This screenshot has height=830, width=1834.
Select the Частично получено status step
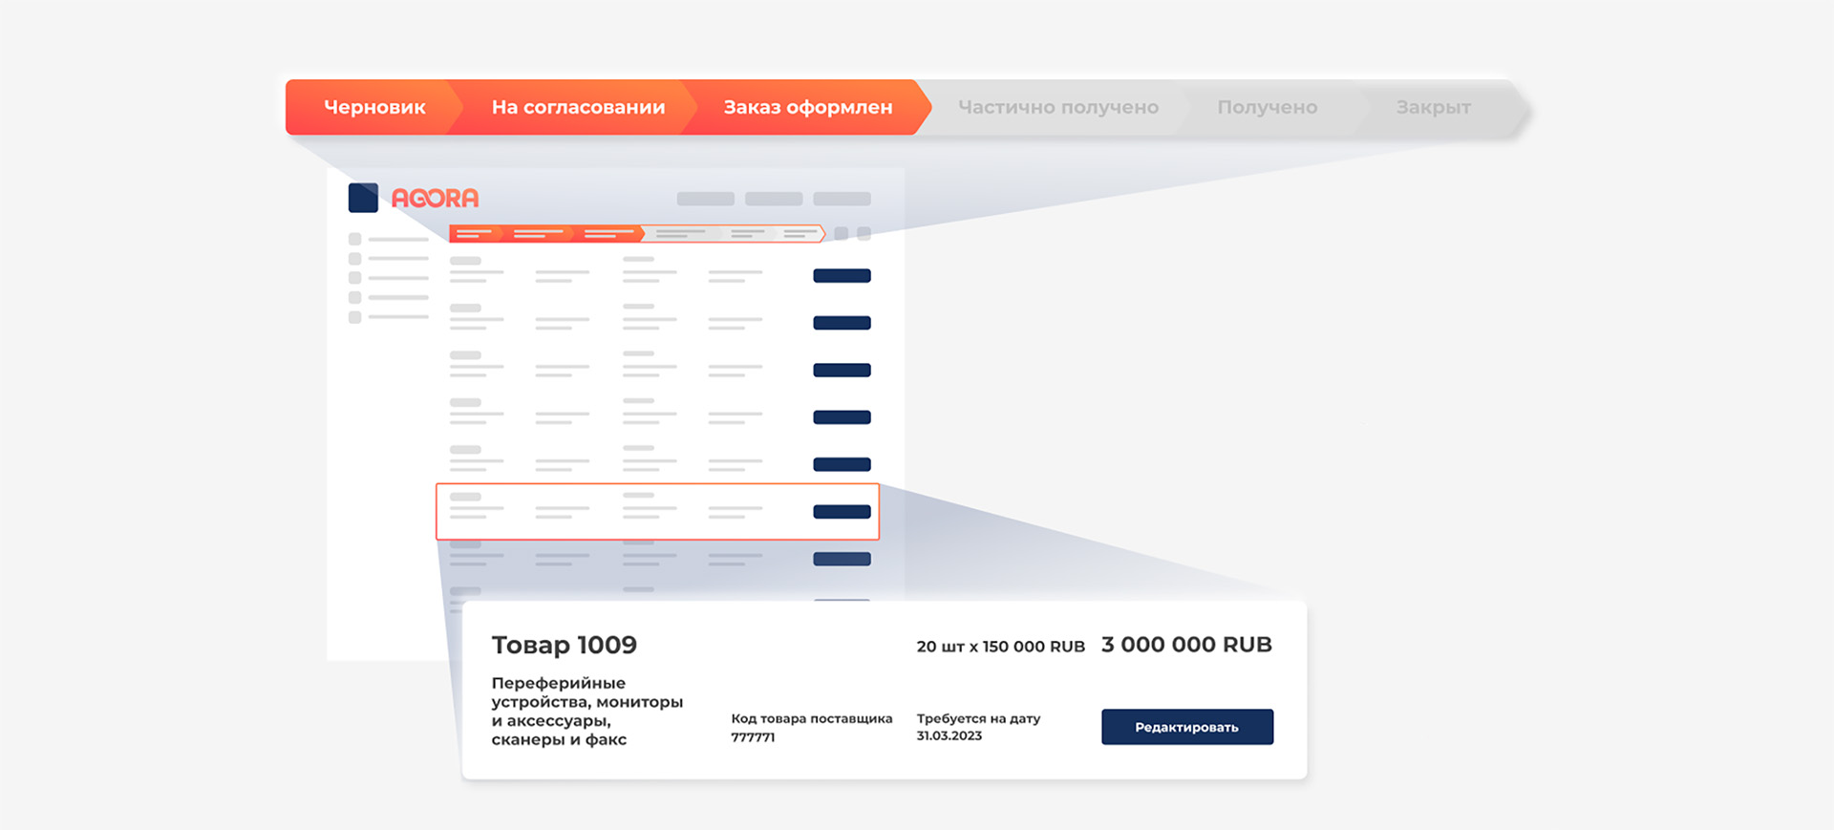(1057, 107)
